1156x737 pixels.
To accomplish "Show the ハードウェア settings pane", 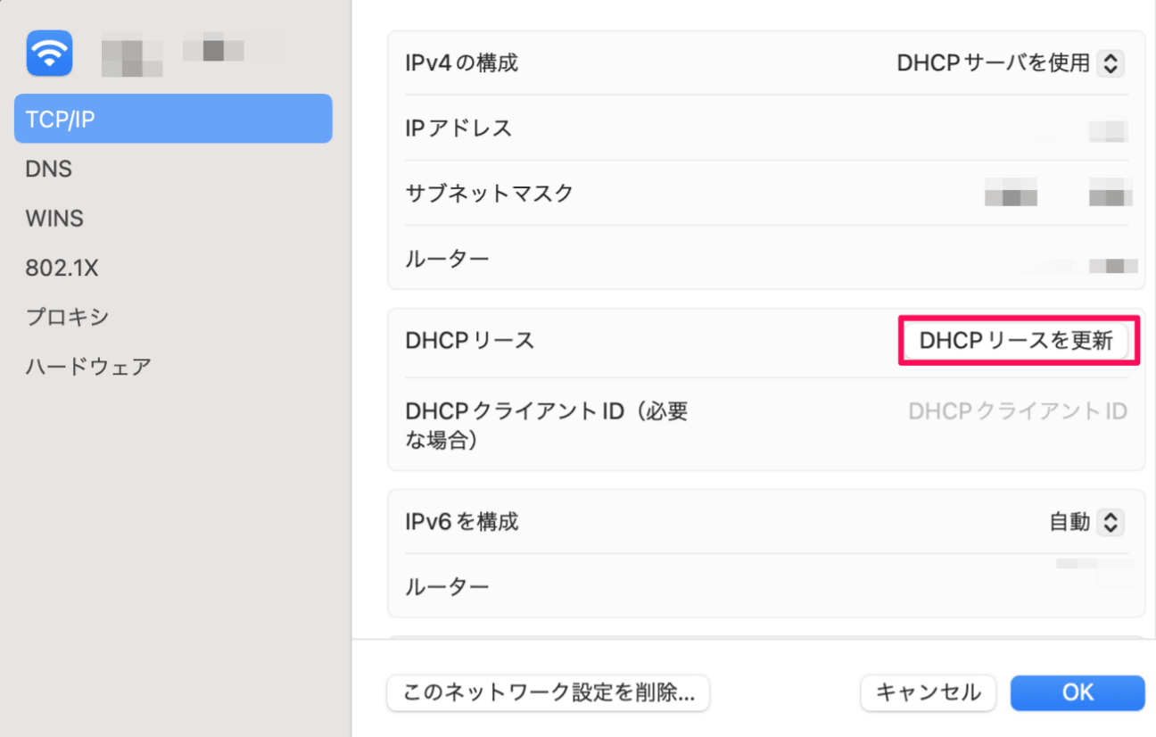I will click(87, 365).
